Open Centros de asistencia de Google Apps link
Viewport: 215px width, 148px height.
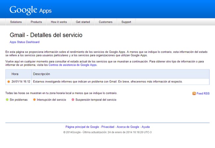pyautogui.click(x=72, y=65)
